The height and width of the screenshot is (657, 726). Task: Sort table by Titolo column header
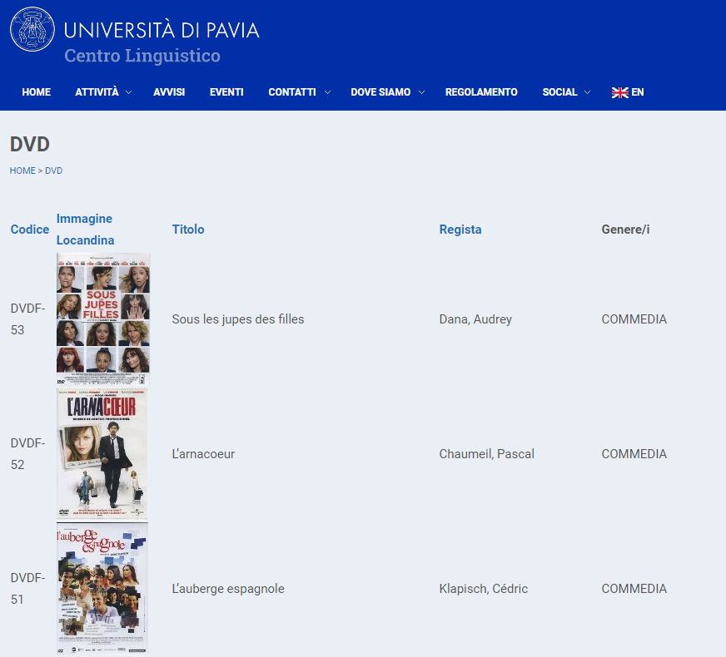[188, 230]
